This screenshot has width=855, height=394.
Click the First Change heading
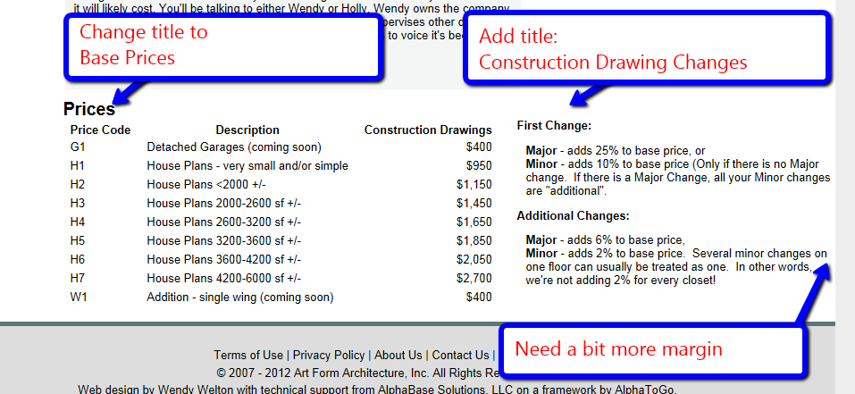(554, 126)
